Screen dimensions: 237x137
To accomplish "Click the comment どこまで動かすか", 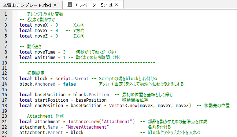I will 41,20.
